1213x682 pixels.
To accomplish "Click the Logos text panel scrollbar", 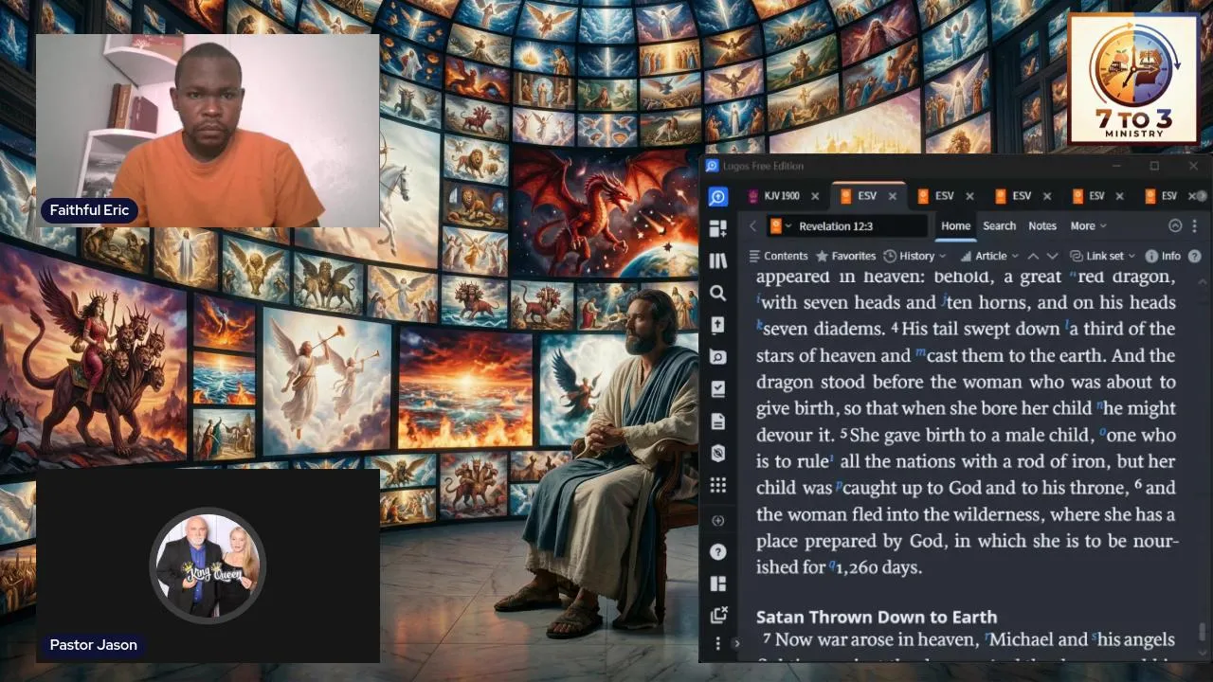I will coord(1203,631).
